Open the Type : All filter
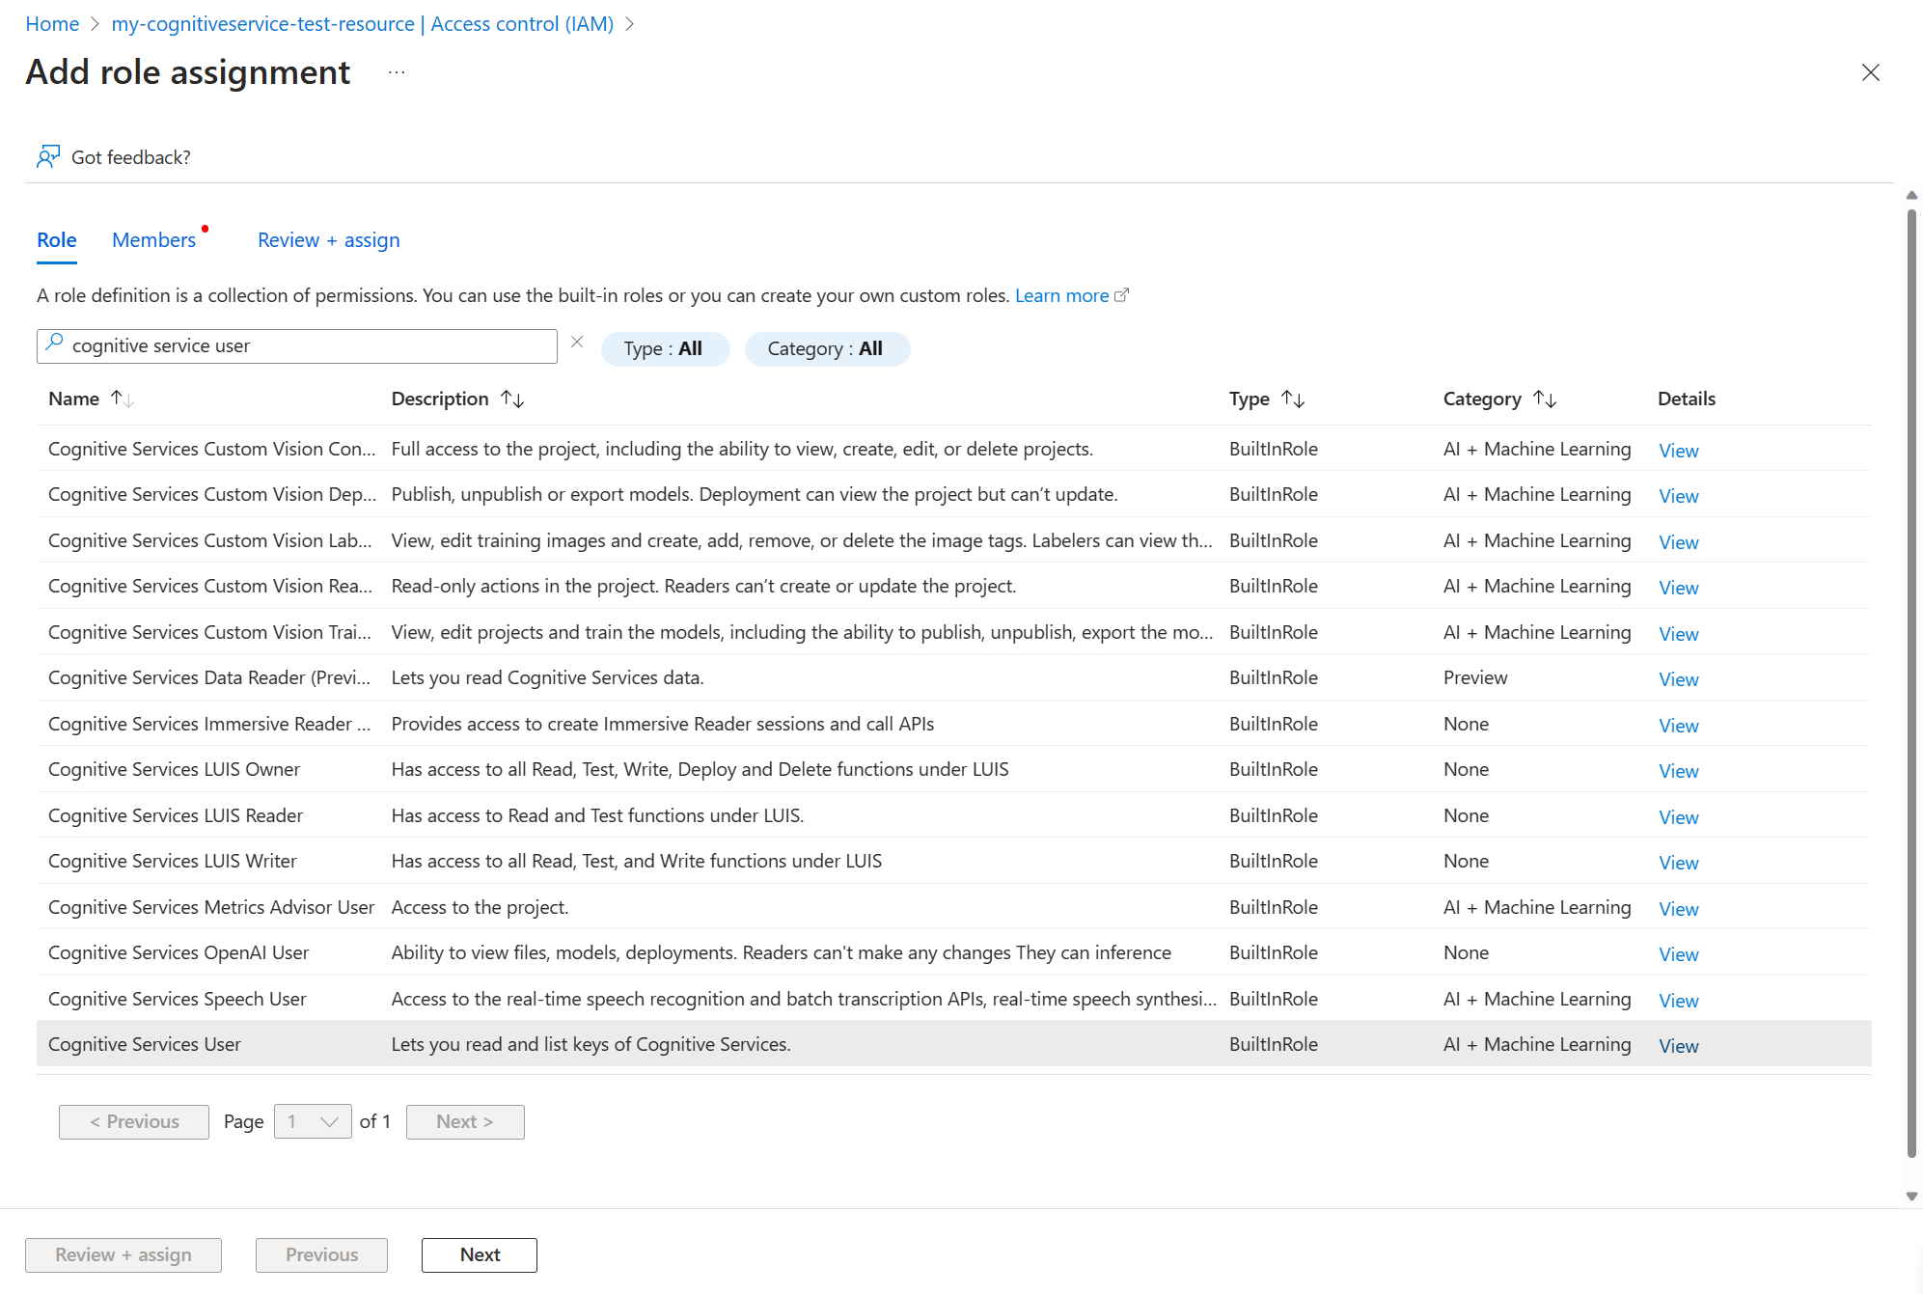 tap(664, 349)
